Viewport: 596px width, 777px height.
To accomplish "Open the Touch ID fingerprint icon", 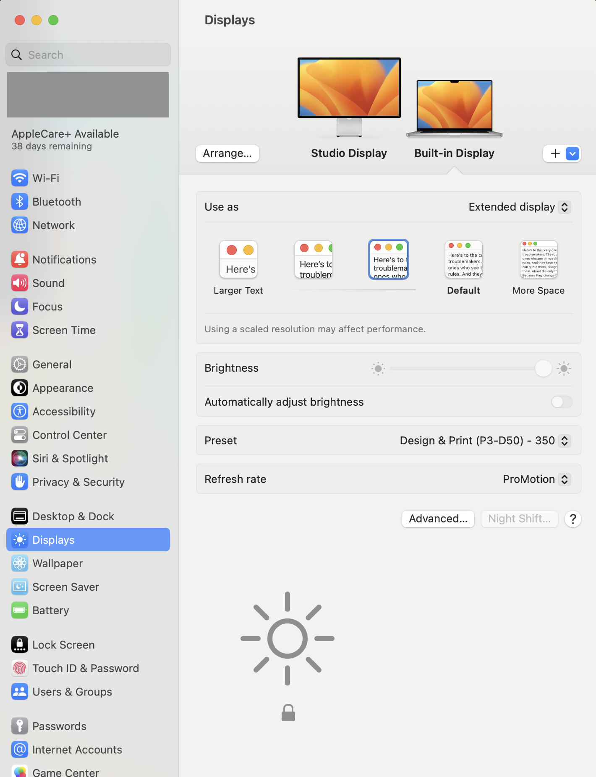I will [20, 668].
